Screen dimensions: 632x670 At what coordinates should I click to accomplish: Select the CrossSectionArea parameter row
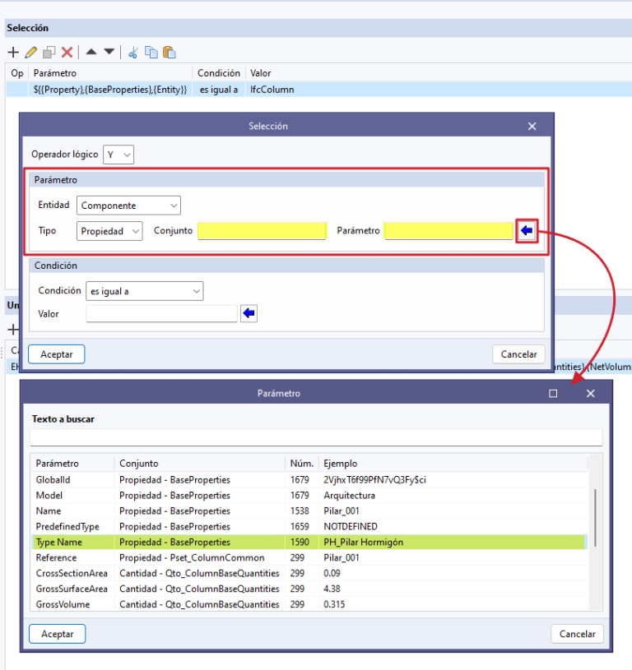[x=309, y=573]
